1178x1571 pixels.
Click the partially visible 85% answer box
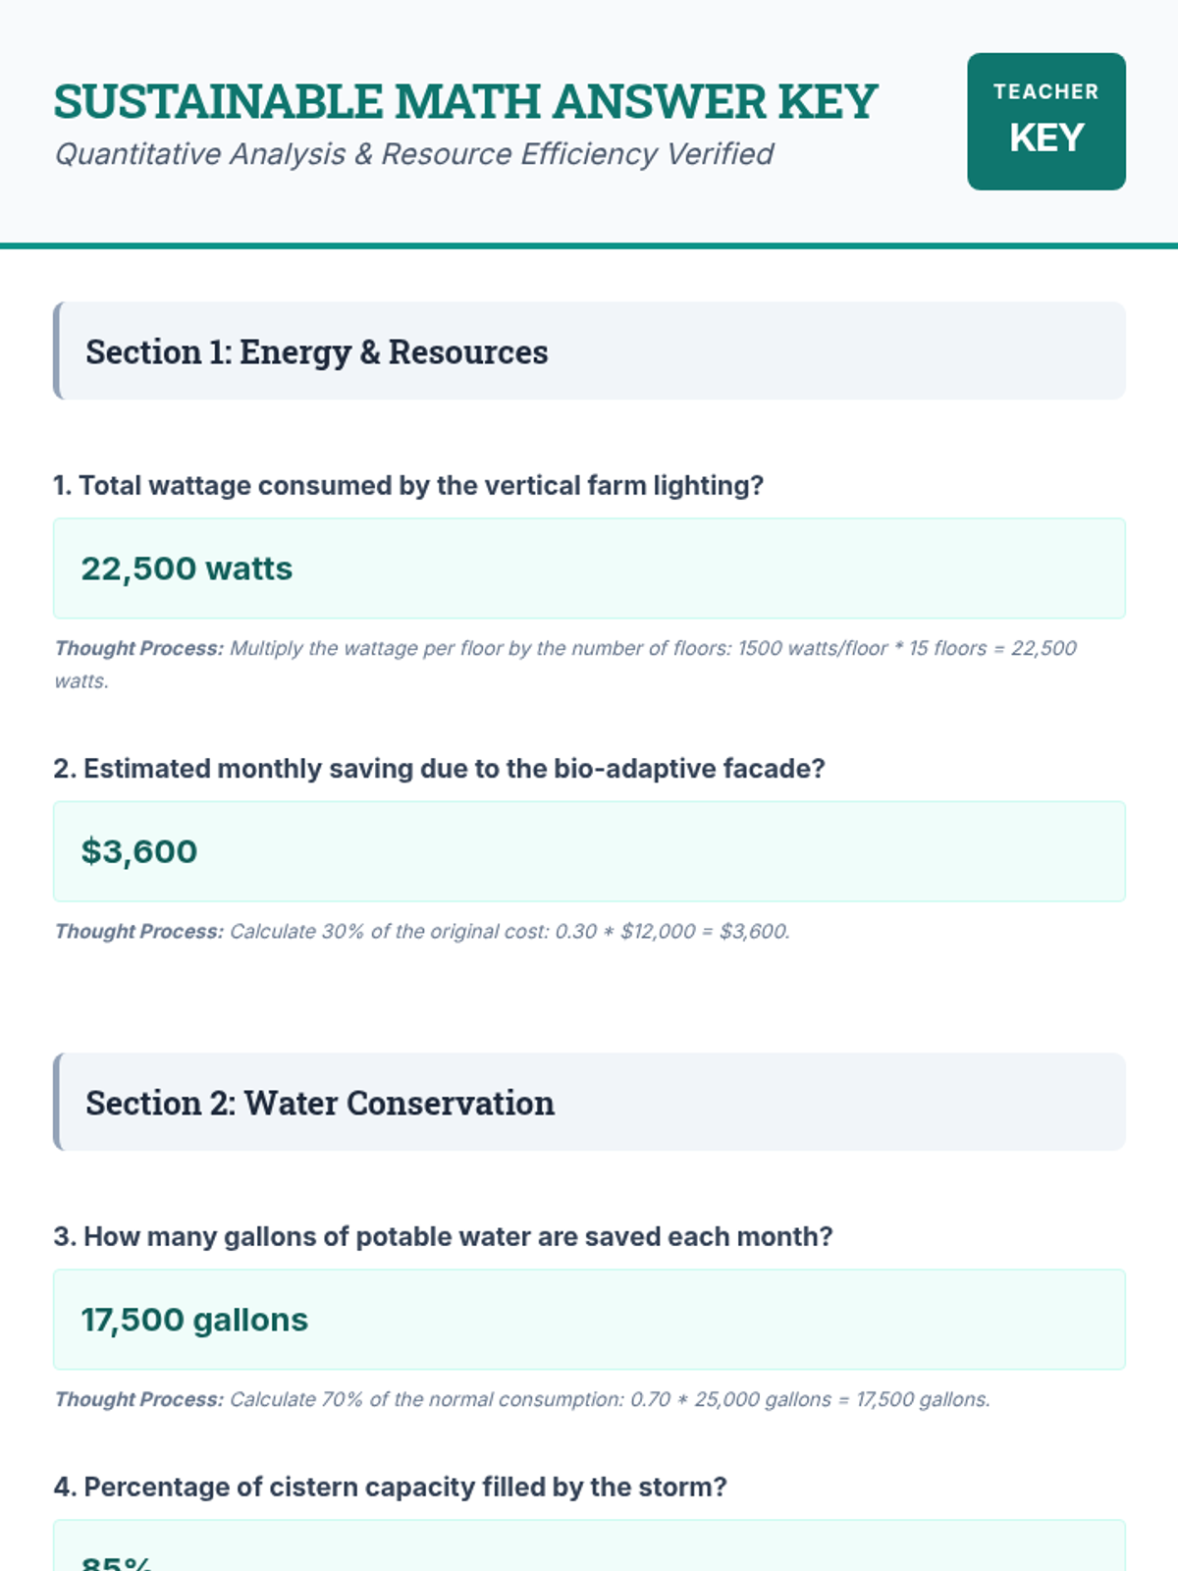pyautogui.click(x=589, y=1549)
